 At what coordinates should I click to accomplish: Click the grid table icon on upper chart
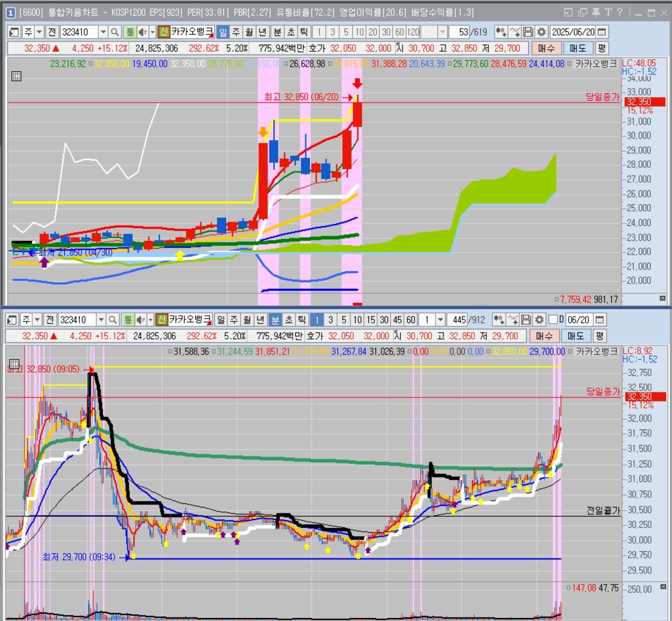16,76
